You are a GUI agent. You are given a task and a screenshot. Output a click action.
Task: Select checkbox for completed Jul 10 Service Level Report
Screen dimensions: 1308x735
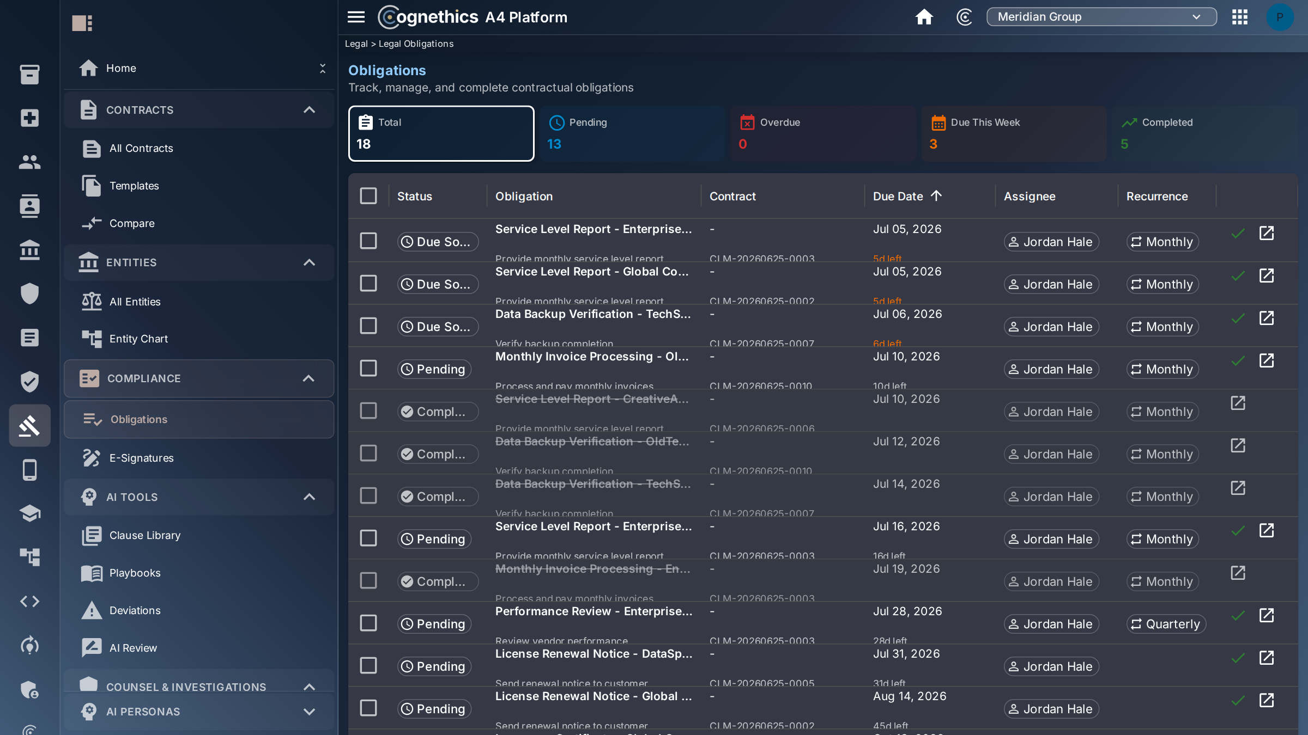[x=368, y=411]
